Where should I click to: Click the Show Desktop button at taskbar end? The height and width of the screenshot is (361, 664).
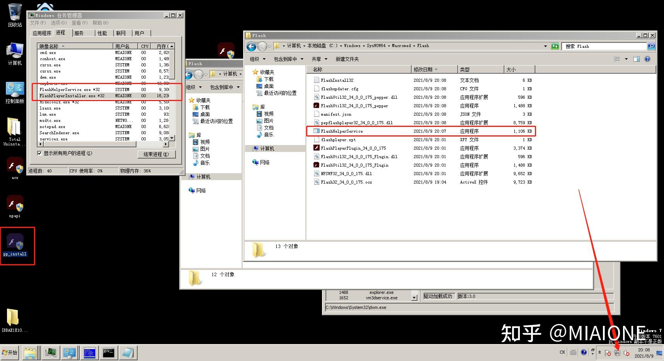(659, 353)
